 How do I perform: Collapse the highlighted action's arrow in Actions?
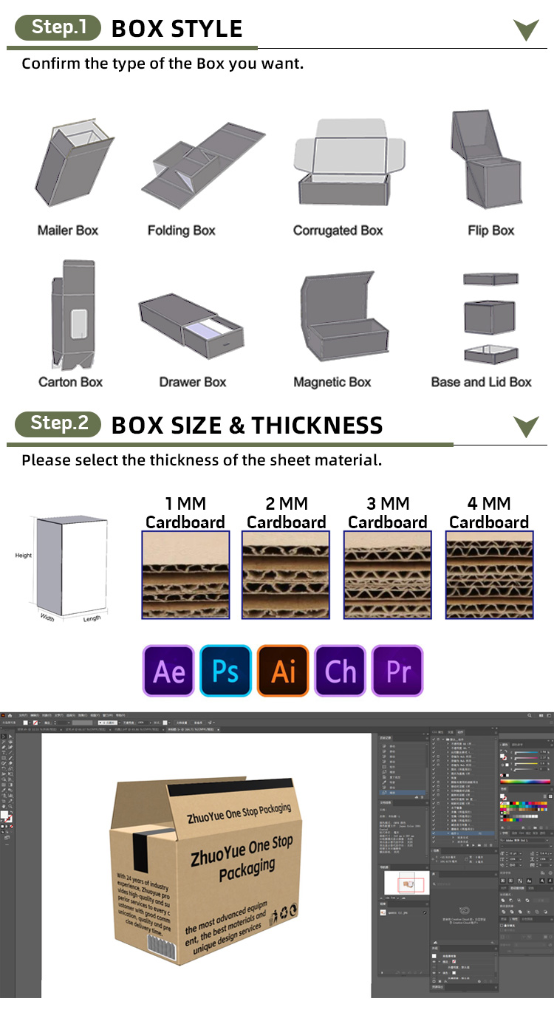tap(448, 833)
